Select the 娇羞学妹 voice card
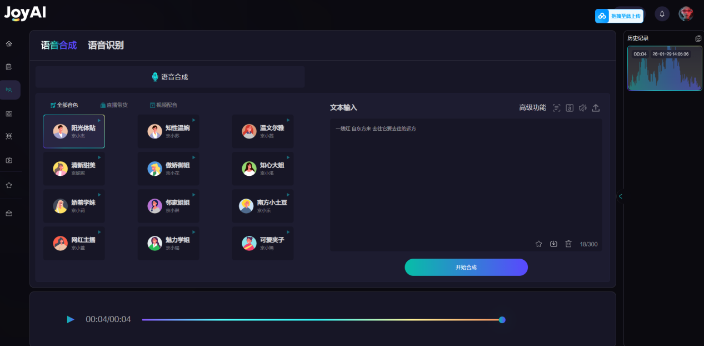Image resolution: width=704 pixels, height=346 pixels. [x=74, y=206]
